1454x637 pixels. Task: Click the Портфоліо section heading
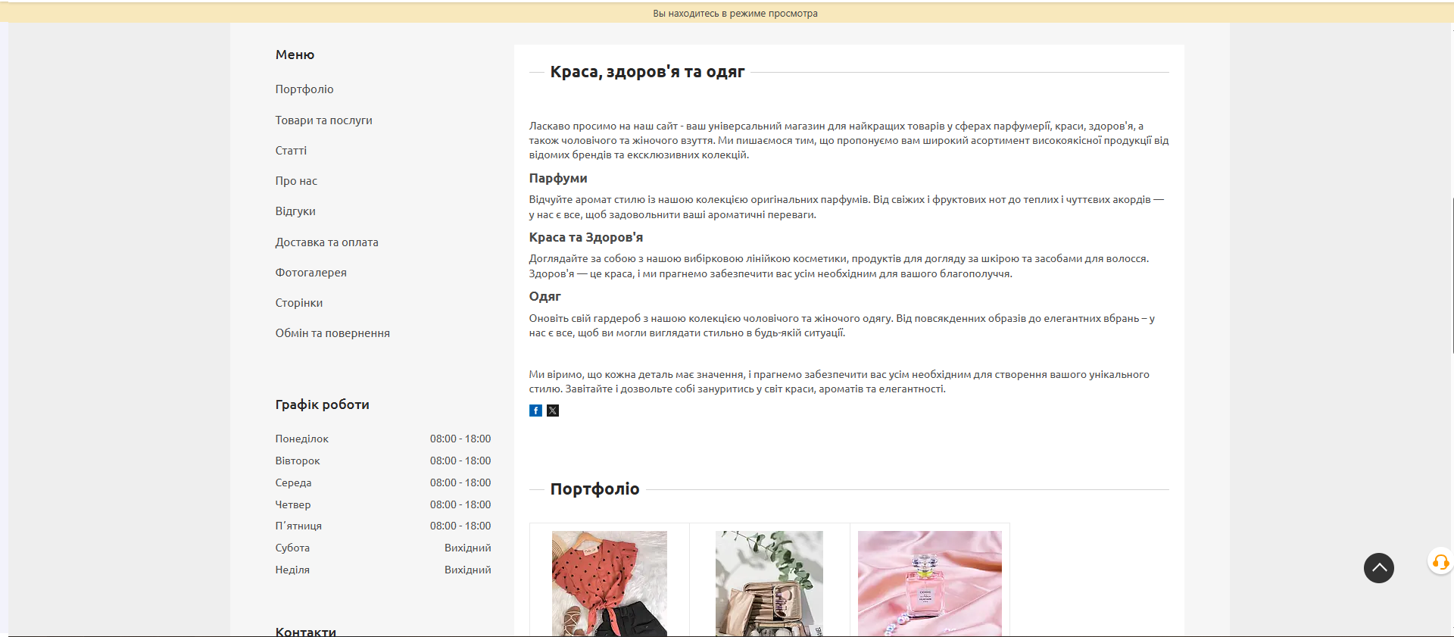[594, 489]
